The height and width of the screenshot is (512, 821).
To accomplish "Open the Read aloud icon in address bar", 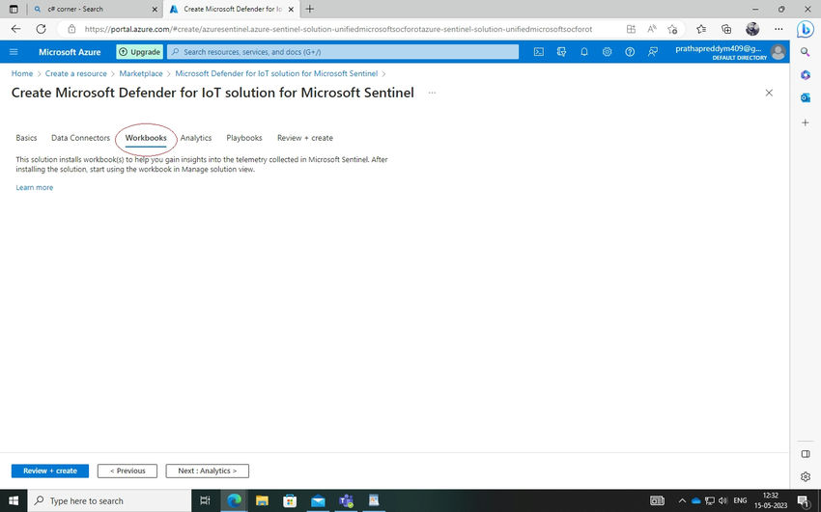I will click(x=651, y=29).
